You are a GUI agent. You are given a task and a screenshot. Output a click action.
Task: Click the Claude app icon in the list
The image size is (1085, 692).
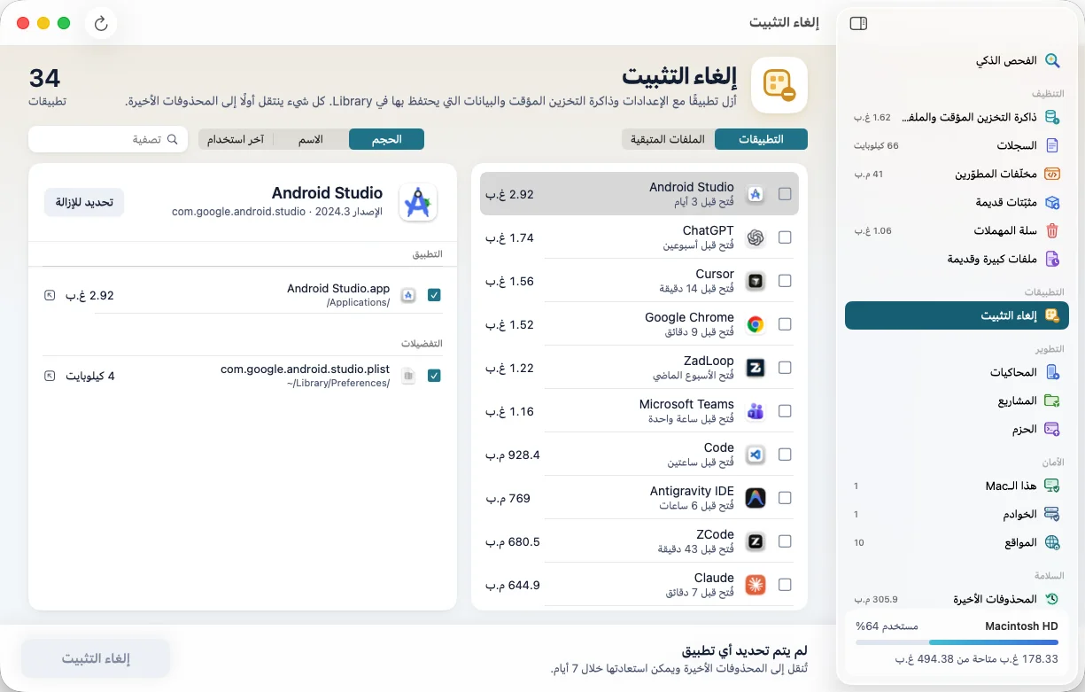(x=756, y=585)
